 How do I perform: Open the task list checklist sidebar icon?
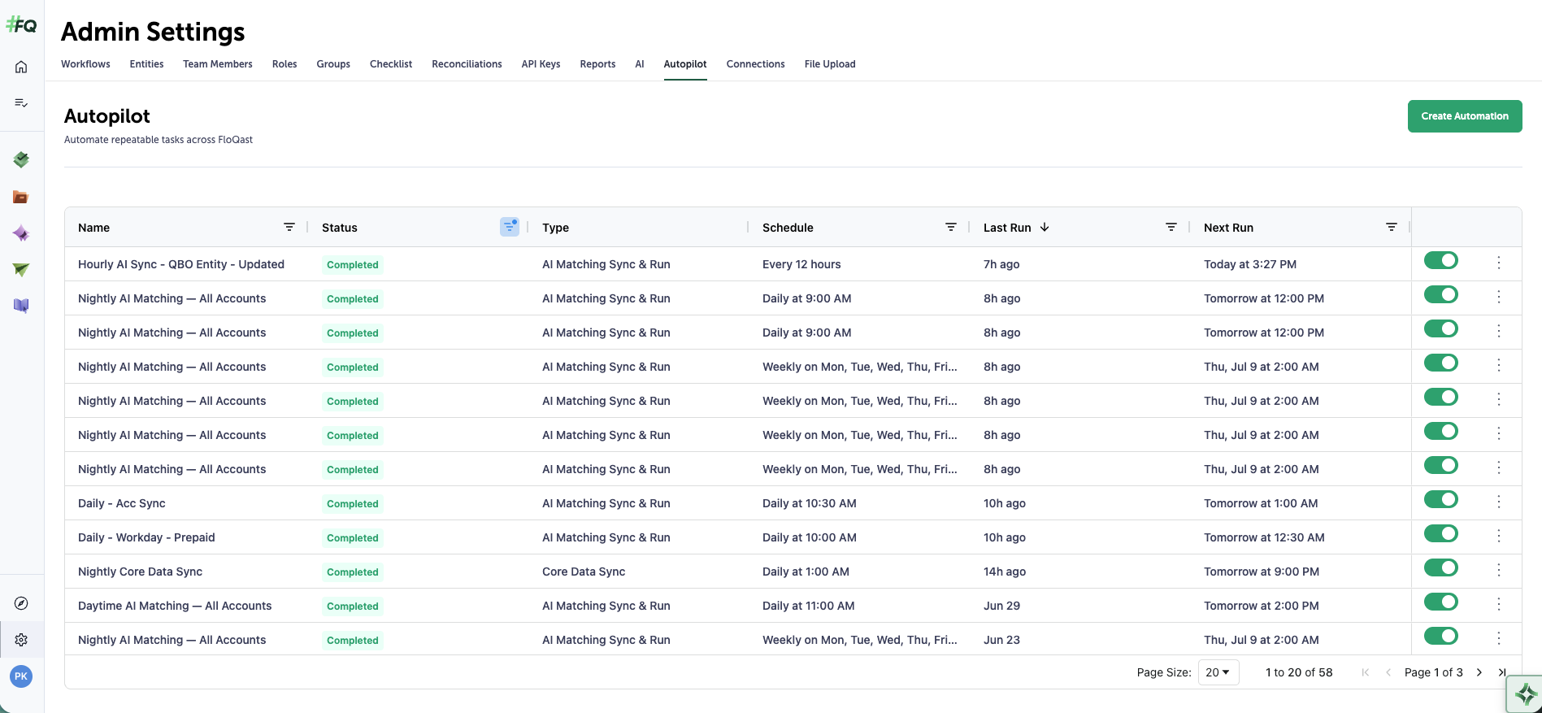(x=21, y=103)
